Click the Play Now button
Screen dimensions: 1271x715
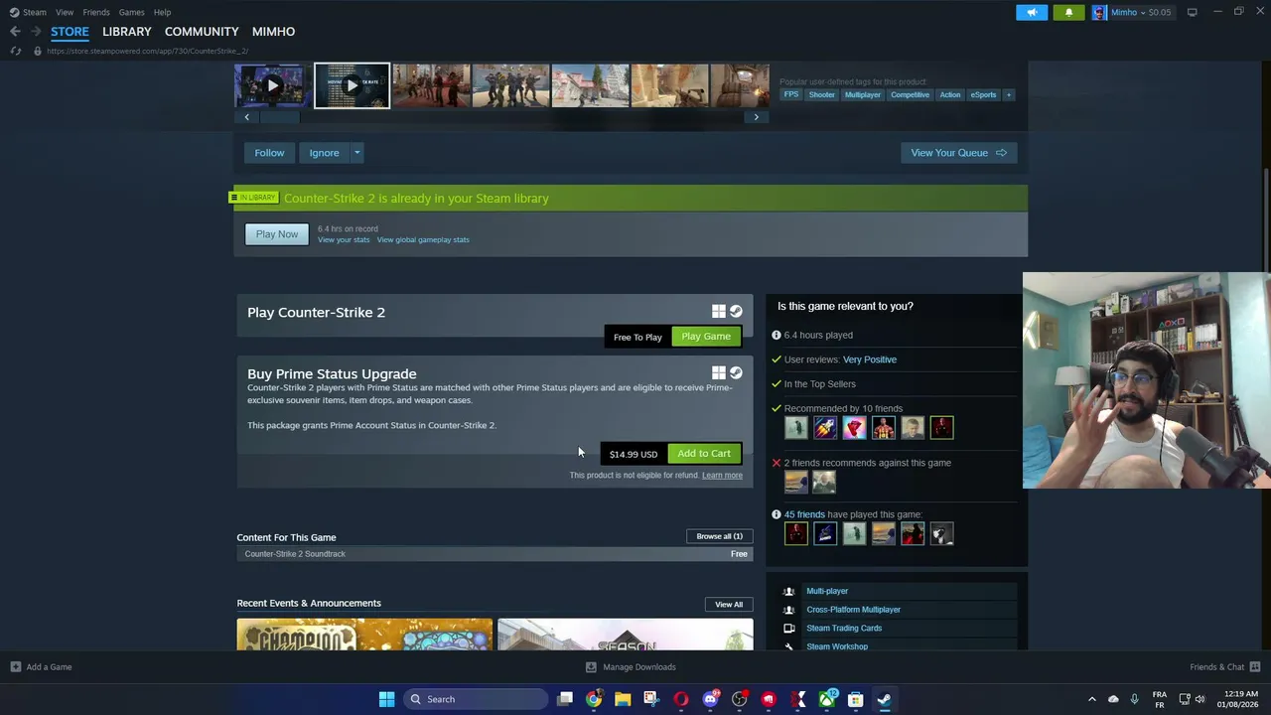pyautogui.click(x=277, y=234)
